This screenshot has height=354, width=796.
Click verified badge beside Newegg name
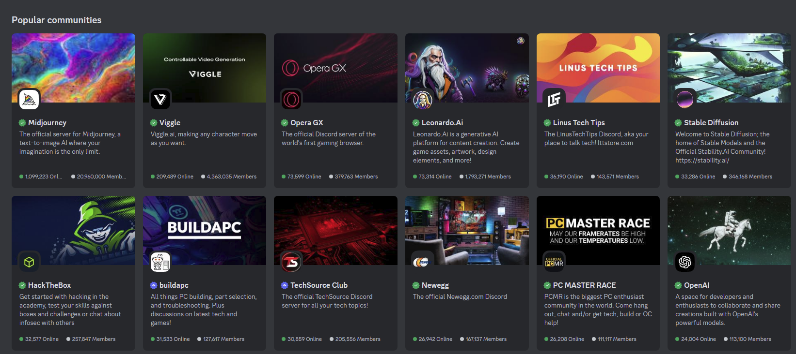(416, 285)
